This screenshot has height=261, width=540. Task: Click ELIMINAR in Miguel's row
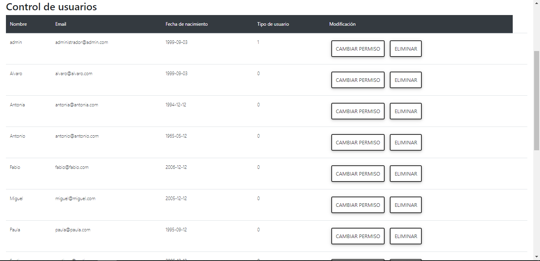tap(406, 205)
